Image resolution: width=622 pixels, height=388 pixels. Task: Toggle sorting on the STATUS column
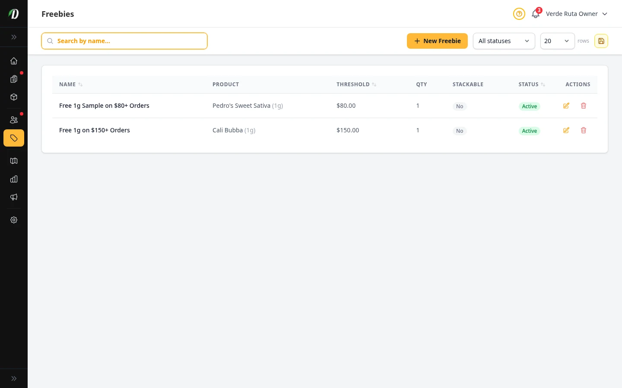click(543, 84)
